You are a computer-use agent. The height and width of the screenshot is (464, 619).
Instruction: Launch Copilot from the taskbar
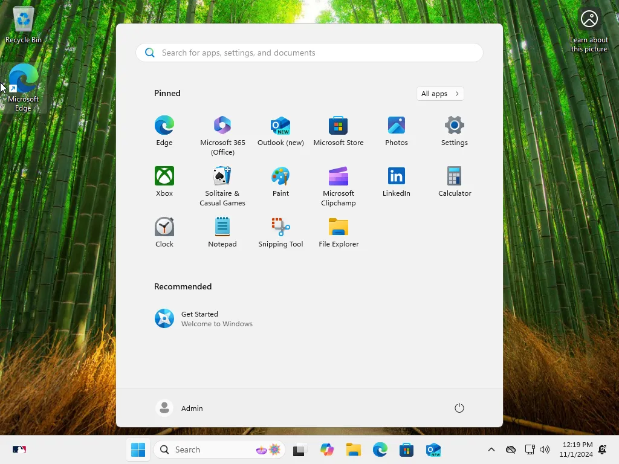coord(327,449)
